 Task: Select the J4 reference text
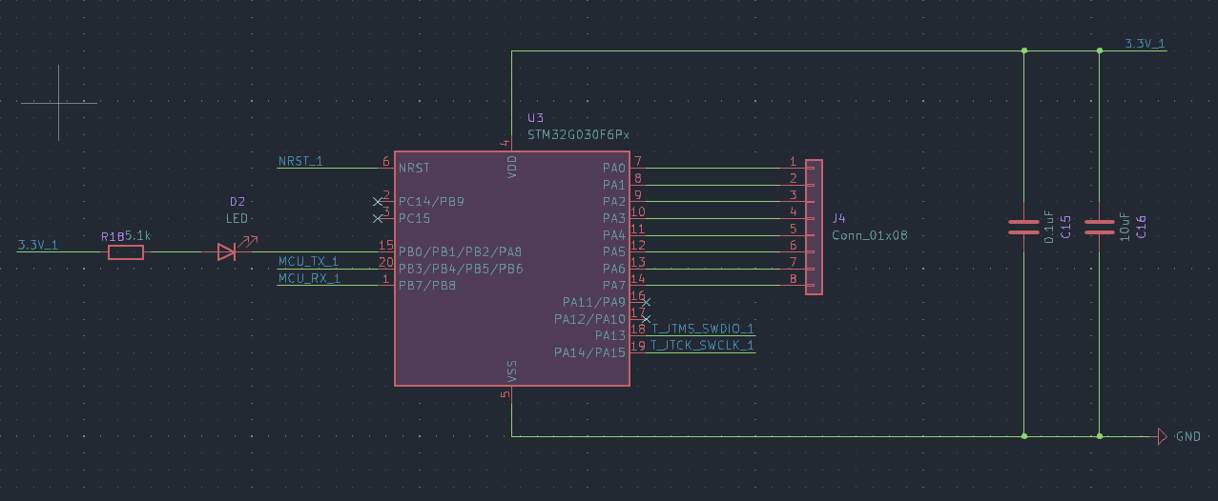pyautogui.click(x=839, y=218)
